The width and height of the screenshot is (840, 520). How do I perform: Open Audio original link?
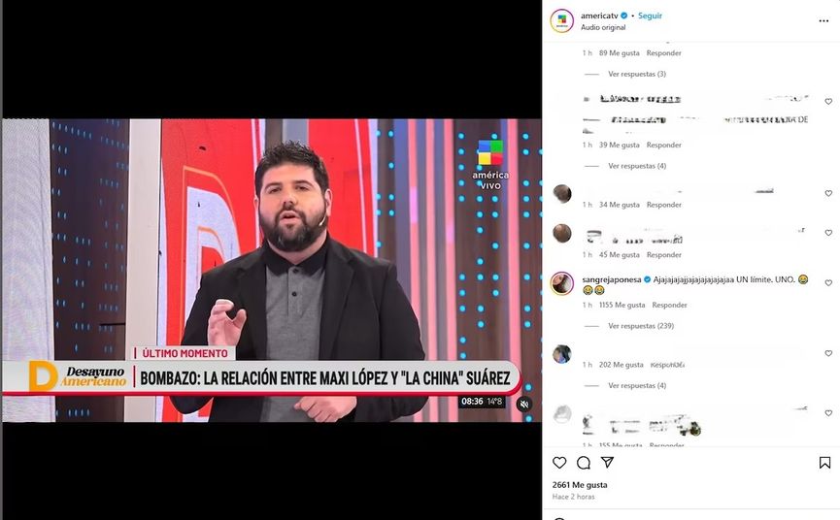pyautogui.click(x=603, y=27)
